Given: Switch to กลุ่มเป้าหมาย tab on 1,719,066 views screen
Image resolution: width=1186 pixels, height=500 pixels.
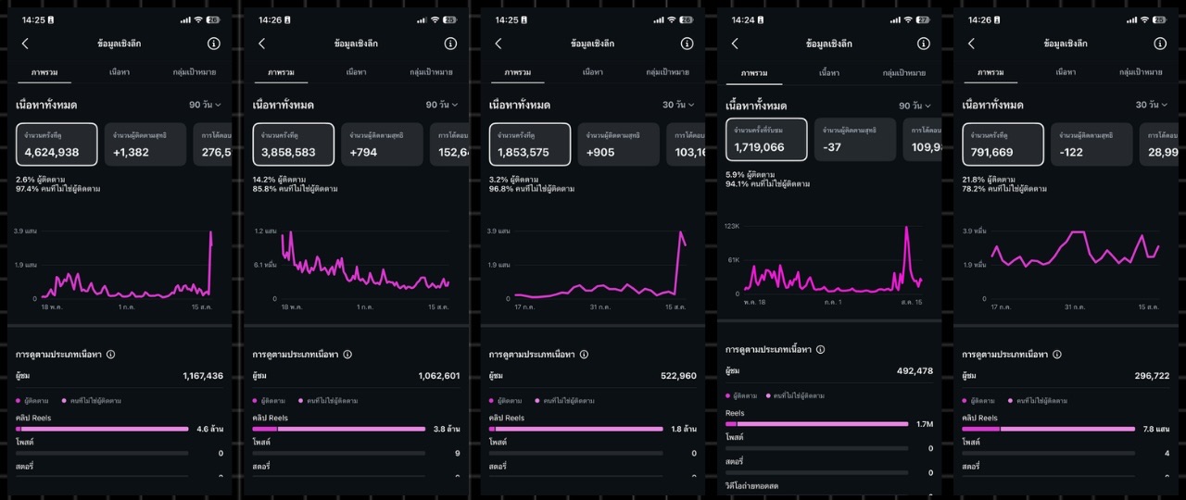Looking at the screenshot, I should point(904,71).
